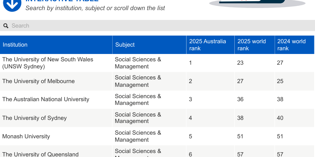Click Australia rank 5 in Monash row
Image resolution: width=315 pixels, height=157 pixels.
[190, 136]
